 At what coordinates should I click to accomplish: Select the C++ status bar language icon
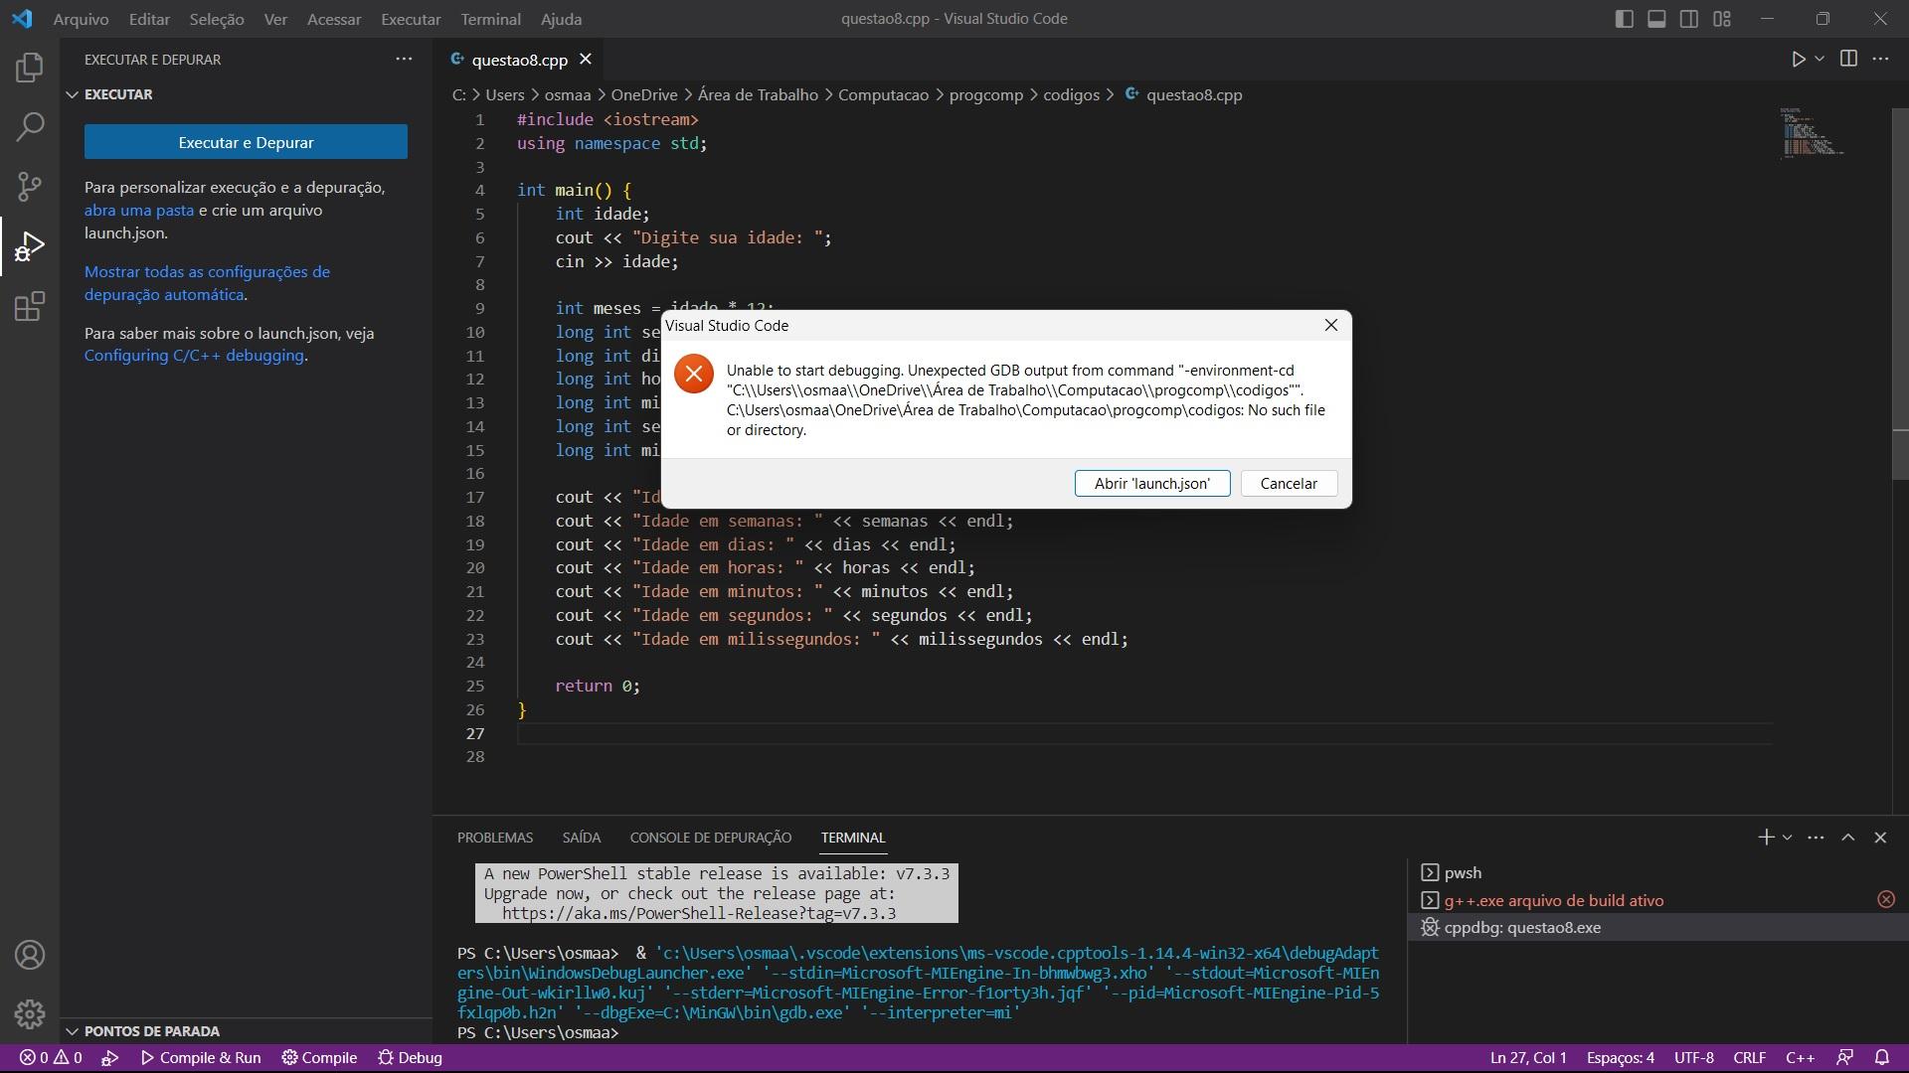click(x=1802, y=1057)
